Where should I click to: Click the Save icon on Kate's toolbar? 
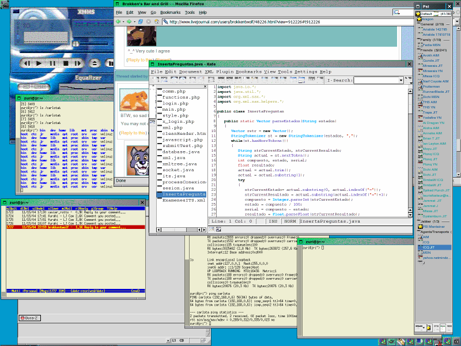(173, 81)
